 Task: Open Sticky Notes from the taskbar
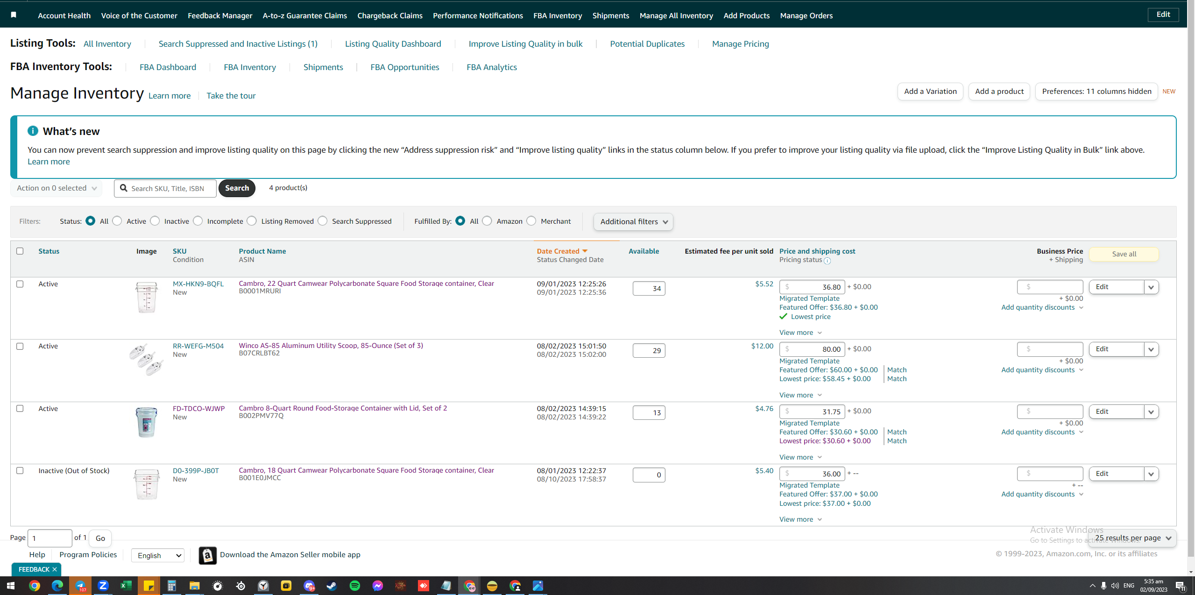(x=148, y=586)
